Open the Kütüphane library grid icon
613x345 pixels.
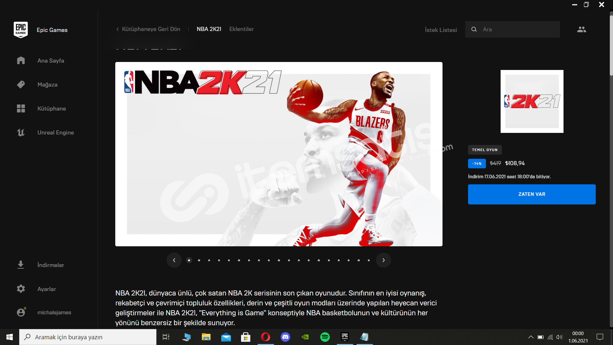(21, 108)
